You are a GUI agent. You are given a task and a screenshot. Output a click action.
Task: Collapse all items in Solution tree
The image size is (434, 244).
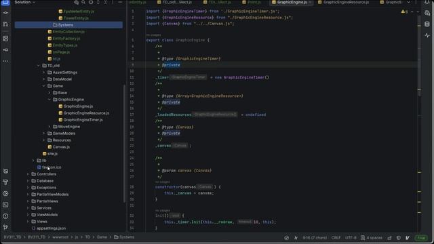[106, 2]
